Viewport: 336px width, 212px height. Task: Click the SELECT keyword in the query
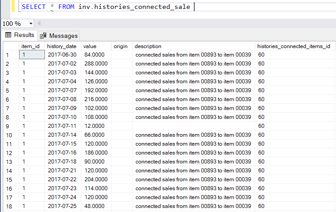coord(34,7)
